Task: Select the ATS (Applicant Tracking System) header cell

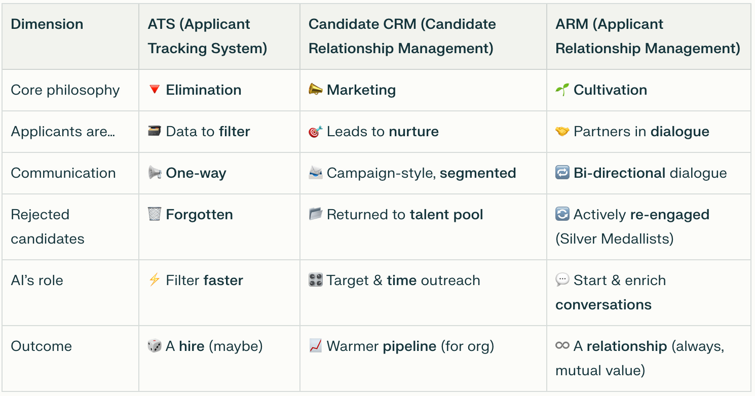Action: tap(207, 36)
